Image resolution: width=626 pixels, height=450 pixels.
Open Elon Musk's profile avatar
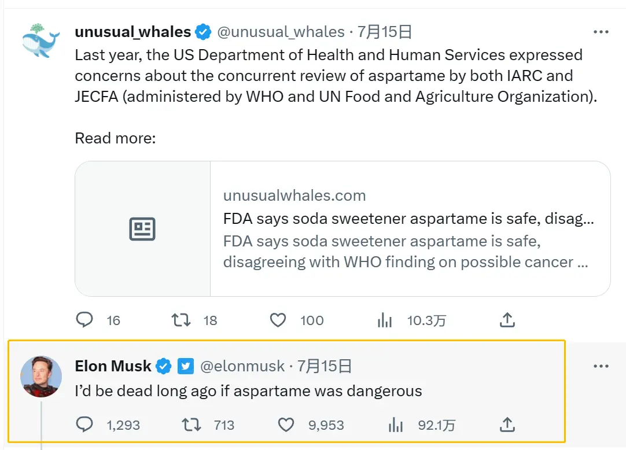41,377
